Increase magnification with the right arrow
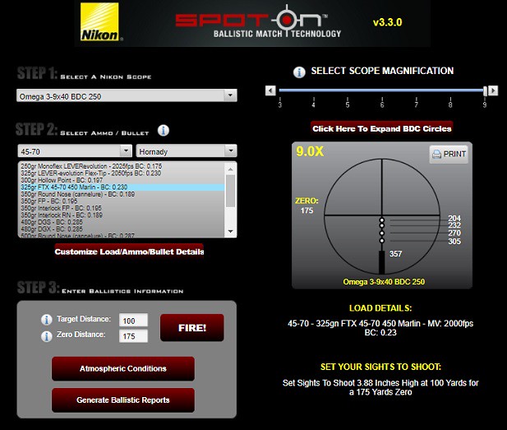This screenshot has height=430, width=507. (493, 90)
